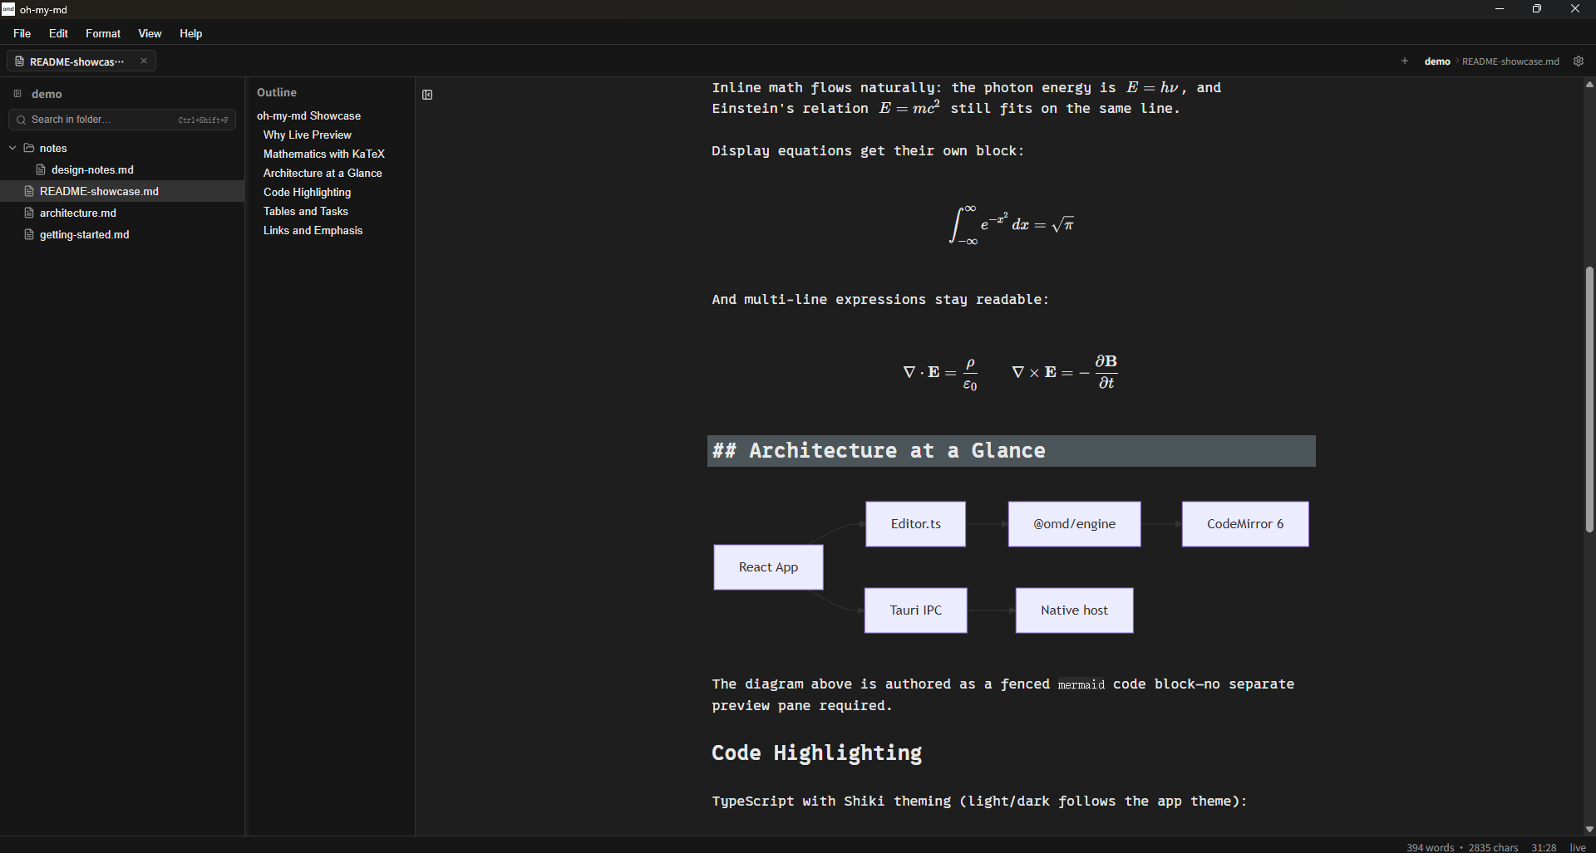Viewport: 1596px width, 853px height.
Task: Add a new tab with plus icon
Action: [x=1405, y=61]
